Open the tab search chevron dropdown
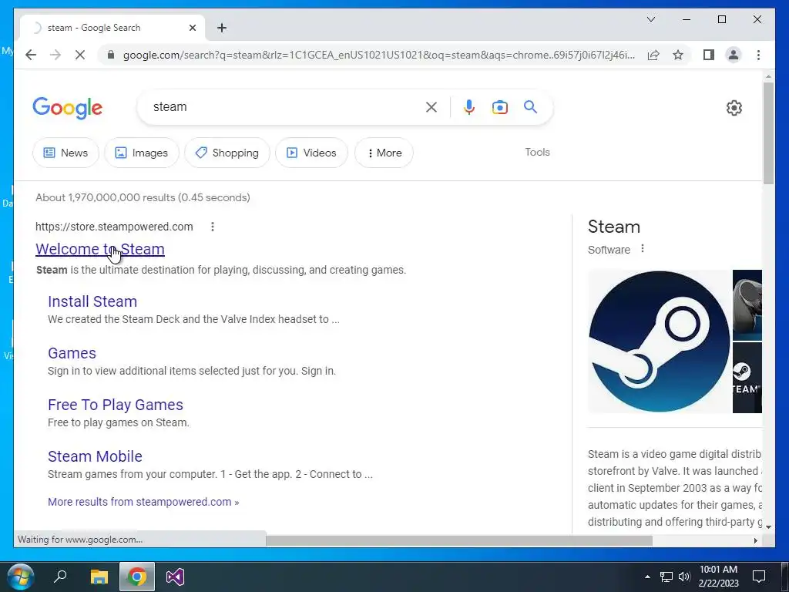Screen dimensions: 789x592 pos(650,19)
